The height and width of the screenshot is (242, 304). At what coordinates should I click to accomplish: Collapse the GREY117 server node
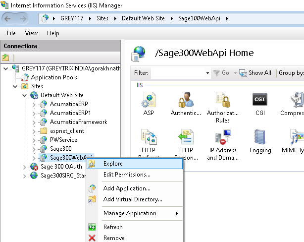[6, 68]
